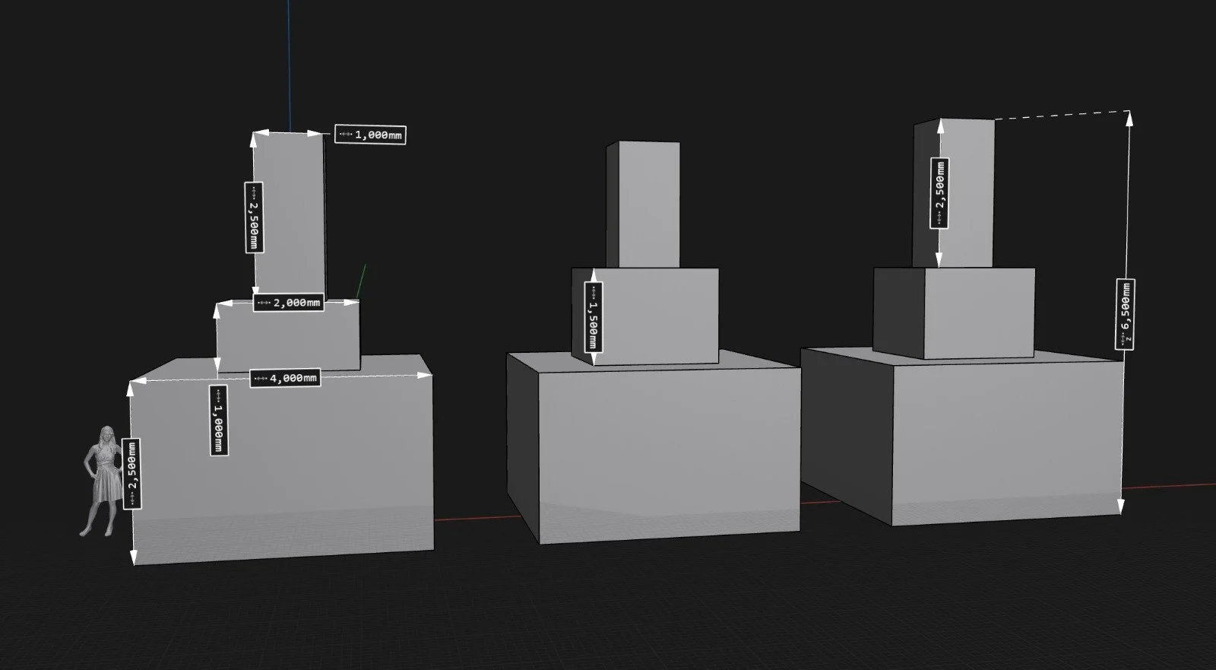This screenshot has width=1216, height=670.
Task: Click the 2,500mm label on right tower's top block
Action: coord(939,193)
